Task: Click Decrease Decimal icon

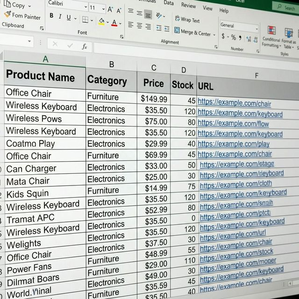Action: point(256,40)
